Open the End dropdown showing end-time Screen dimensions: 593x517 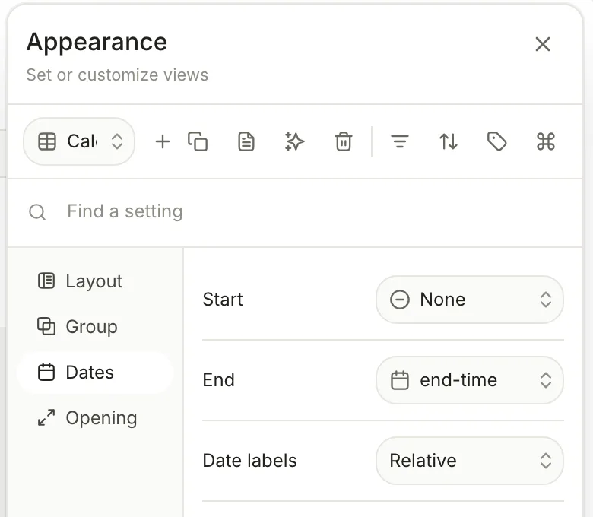[469, 380]
